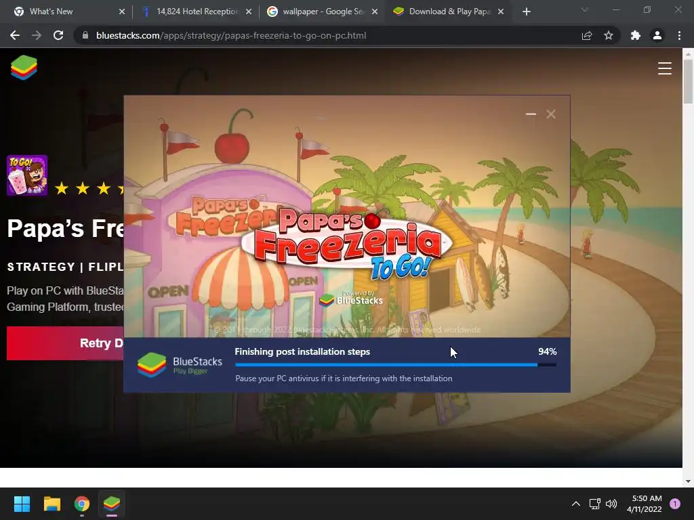Open the Chrome profile avatar
The height and width of the screenshot is (520, 694).
[657, 35]
